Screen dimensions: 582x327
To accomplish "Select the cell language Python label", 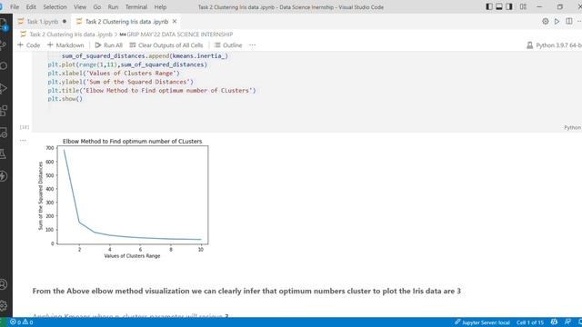I will click(572, 127).
